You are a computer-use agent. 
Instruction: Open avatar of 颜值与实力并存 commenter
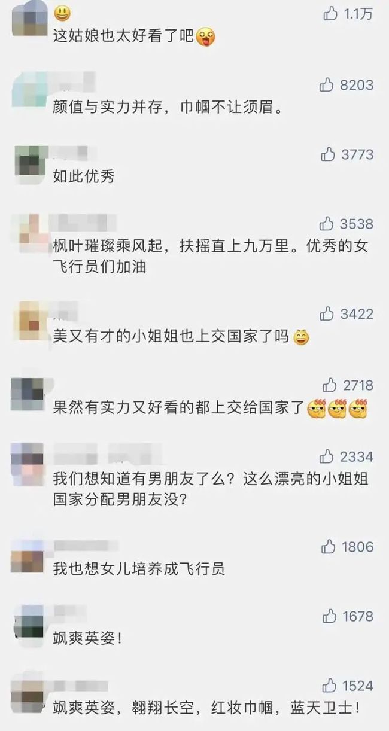click(27, 88)
